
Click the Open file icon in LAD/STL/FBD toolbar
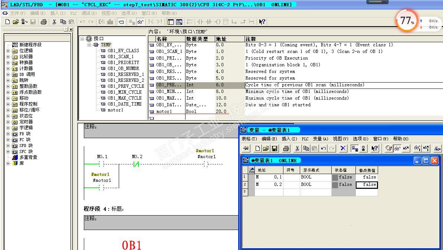coord(16,22)
